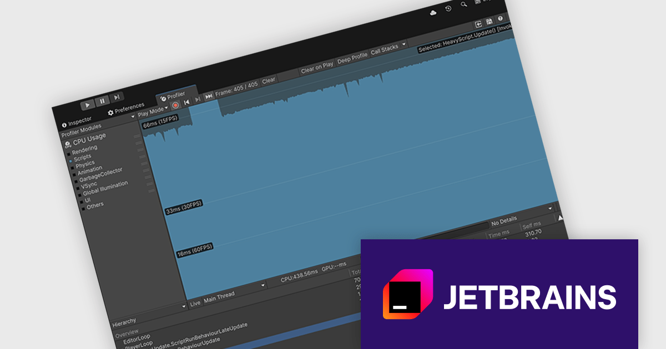Click the Rendering drag handle
Screen dimensions: 666x349
(137, 135)
